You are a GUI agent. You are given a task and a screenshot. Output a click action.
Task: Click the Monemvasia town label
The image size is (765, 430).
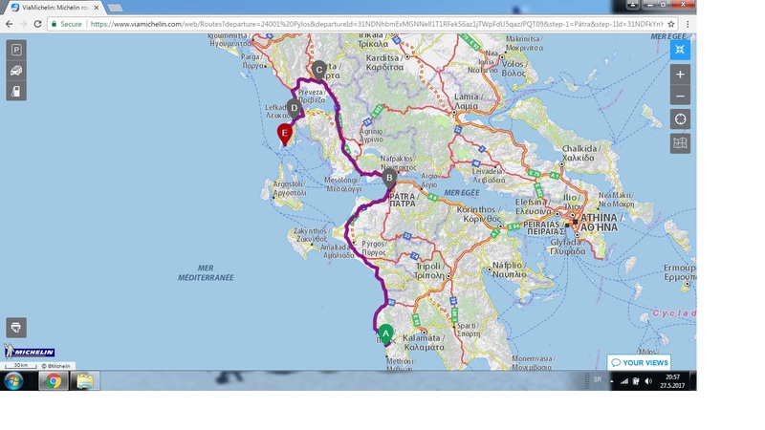[x=532, y=363]
